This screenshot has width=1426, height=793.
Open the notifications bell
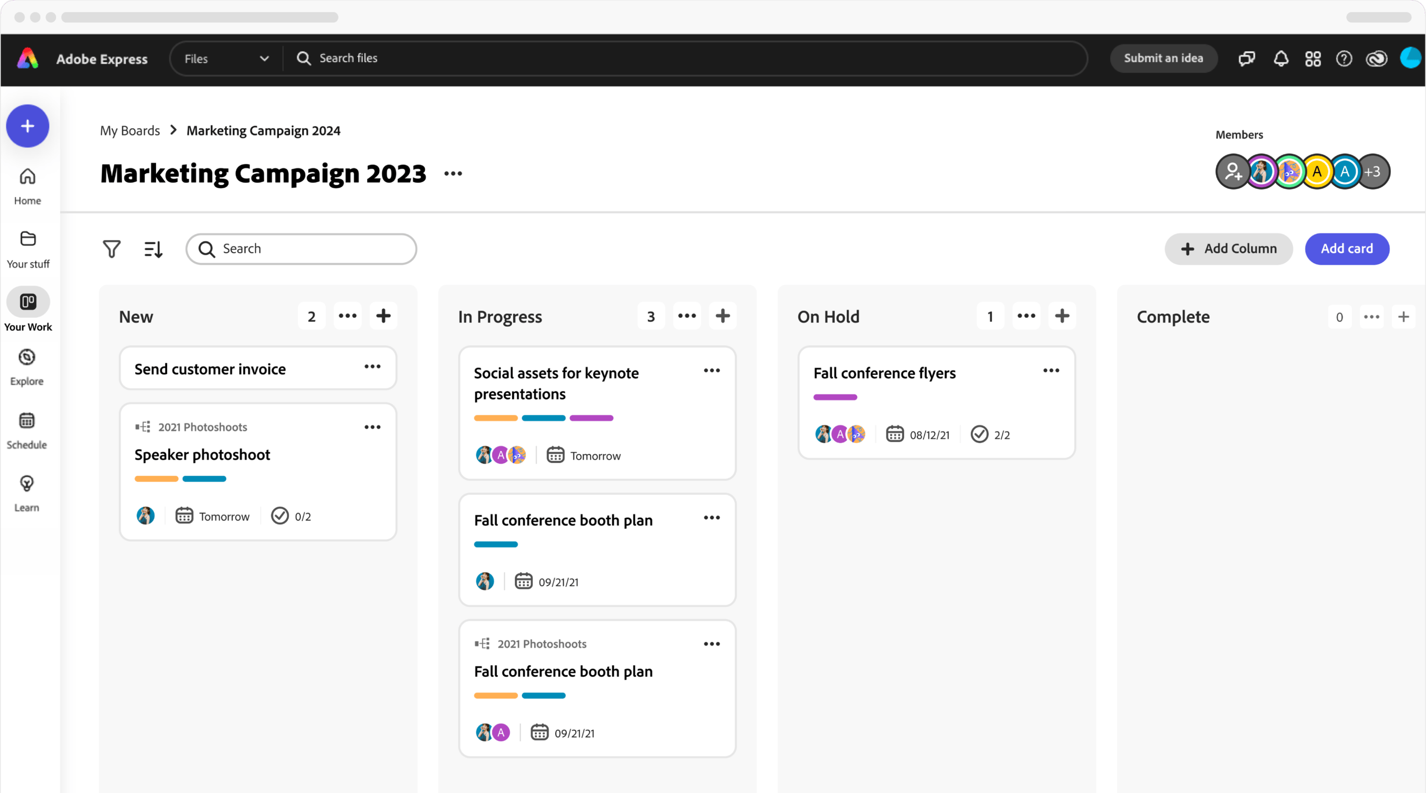pos(1281,58)
